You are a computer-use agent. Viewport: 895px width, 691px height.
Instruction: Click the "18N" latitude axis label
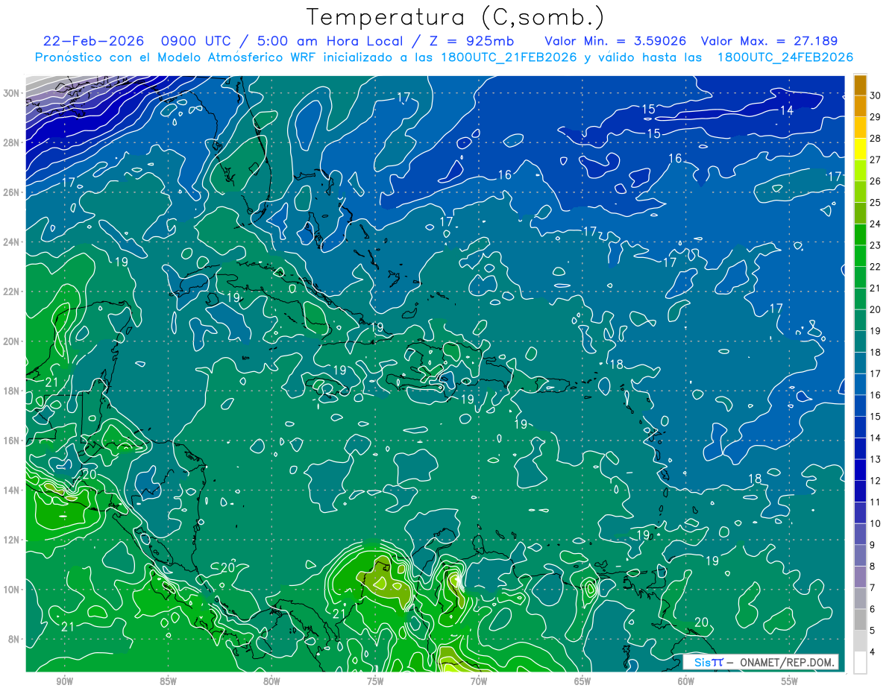[x=12, y=391]
